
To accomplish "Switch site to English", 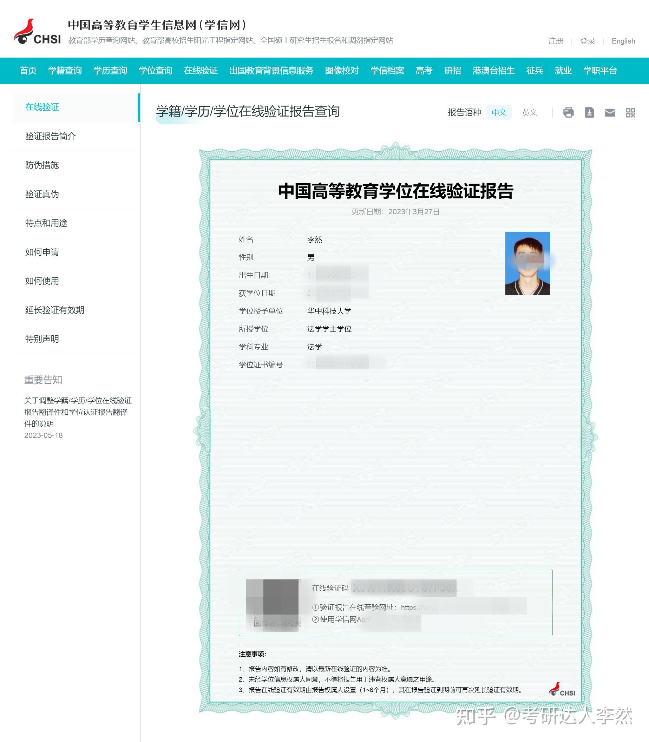I will 623,41.
